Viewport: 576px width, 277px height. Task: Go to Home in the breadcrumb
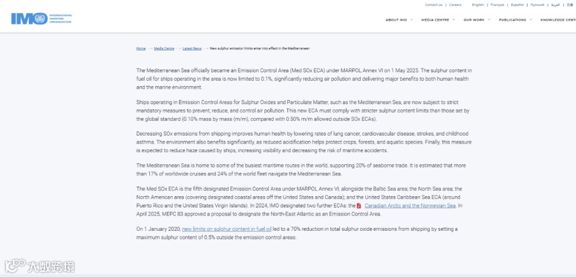click(141, 48)
